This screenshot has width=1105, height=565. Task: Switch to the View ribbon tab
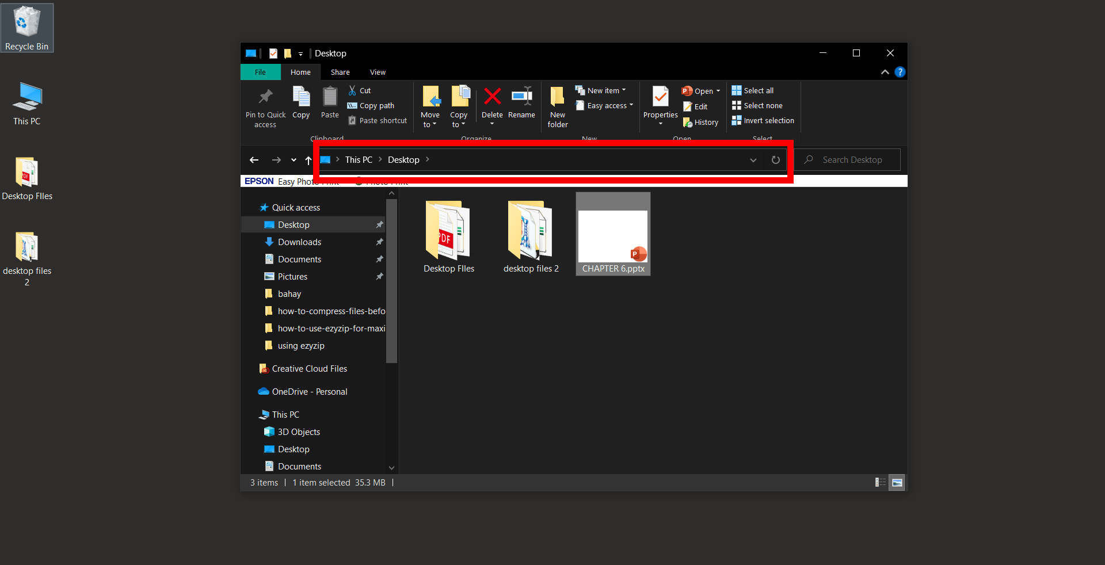[x=377, y=72]
